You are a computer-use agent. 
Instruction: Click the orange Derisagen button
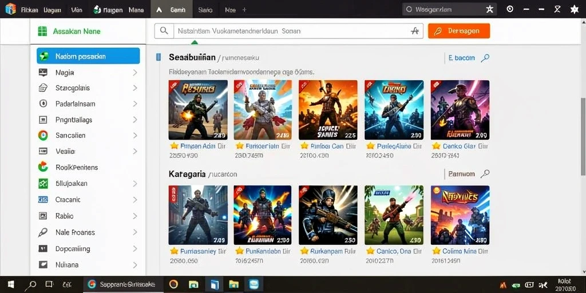[x=459, y=31]
